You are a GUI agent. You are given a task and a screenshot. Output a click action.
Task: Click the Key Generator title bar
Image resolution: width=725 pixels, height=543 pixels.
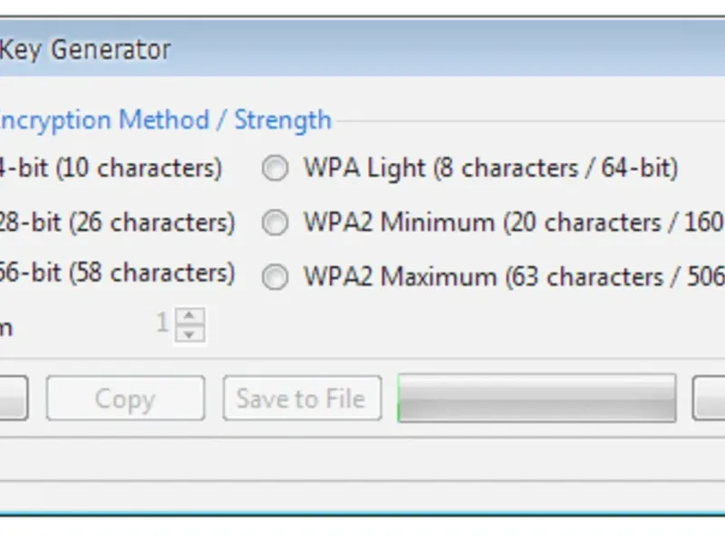[x=362, y=48]
